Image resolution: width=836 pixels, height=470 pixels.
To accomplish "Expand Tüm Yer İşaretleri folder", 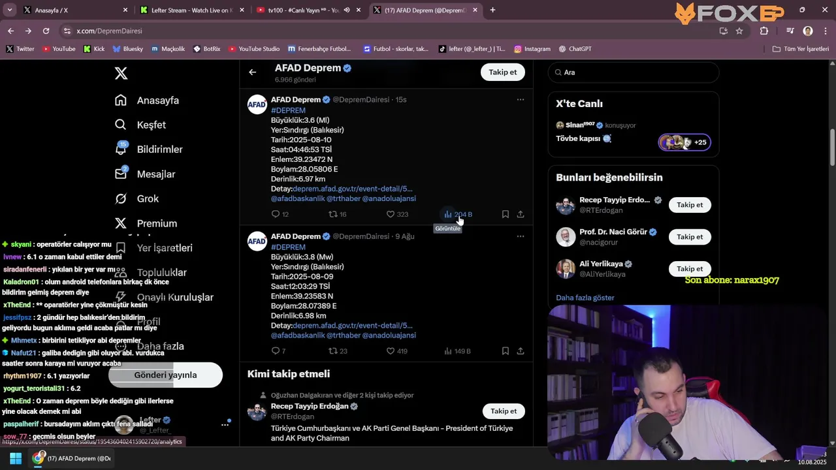I will pyautogui.click(x=800, y=49).
